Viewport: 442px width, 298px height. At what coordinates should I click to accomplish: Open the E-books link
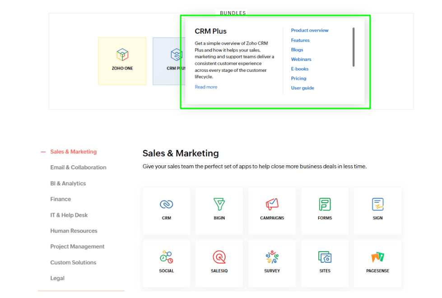pos(300,69)
